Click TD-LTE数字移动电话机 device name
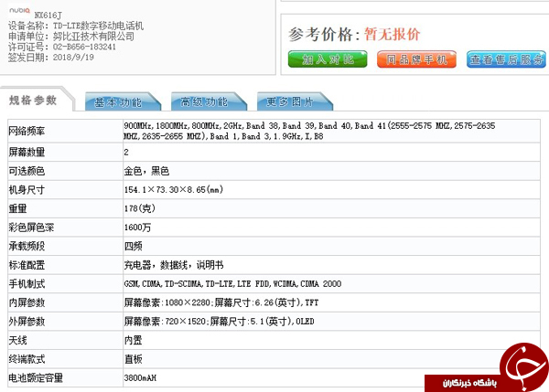The image size is (549, 392). coord(99,26)
